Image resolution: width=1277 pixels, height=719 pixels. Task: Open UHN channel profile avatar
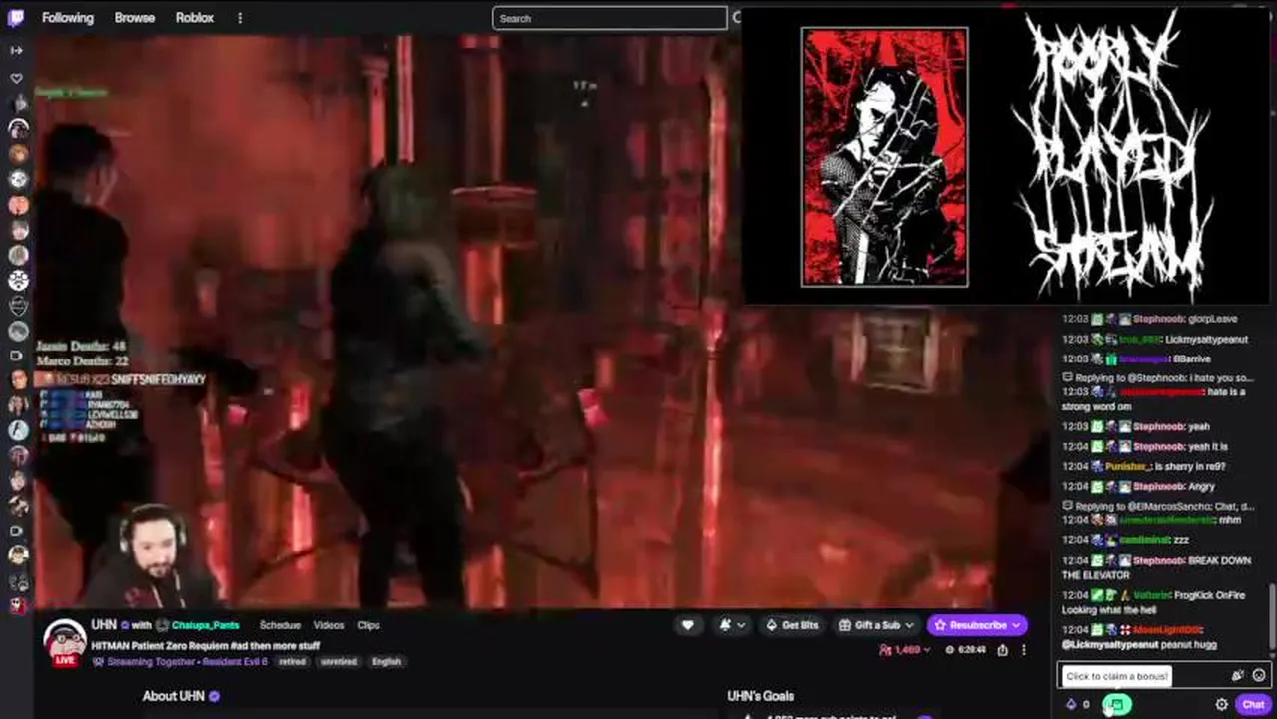tap(64, 641)
